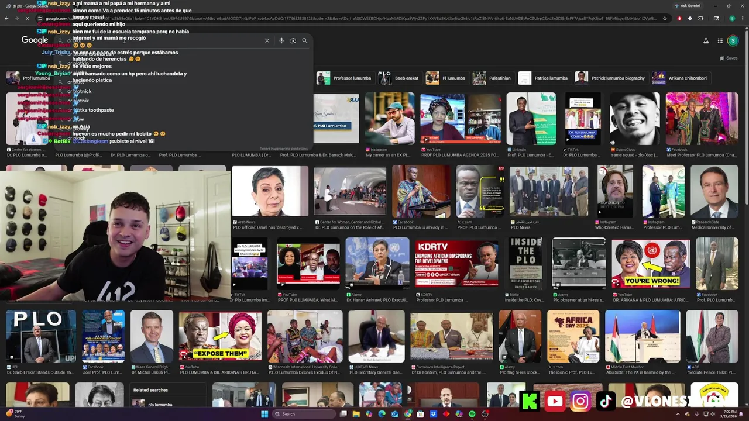Open volume control in system tray
749x421 pixels.
(714, 414)
